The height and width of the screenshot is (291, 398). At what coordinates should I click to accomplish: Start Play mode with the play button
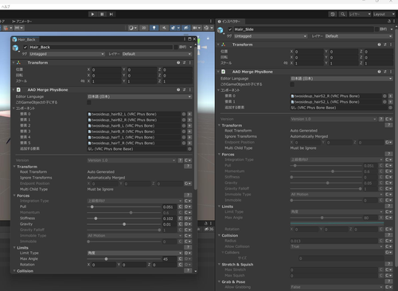pyautogui.click(x=92, y=14)
